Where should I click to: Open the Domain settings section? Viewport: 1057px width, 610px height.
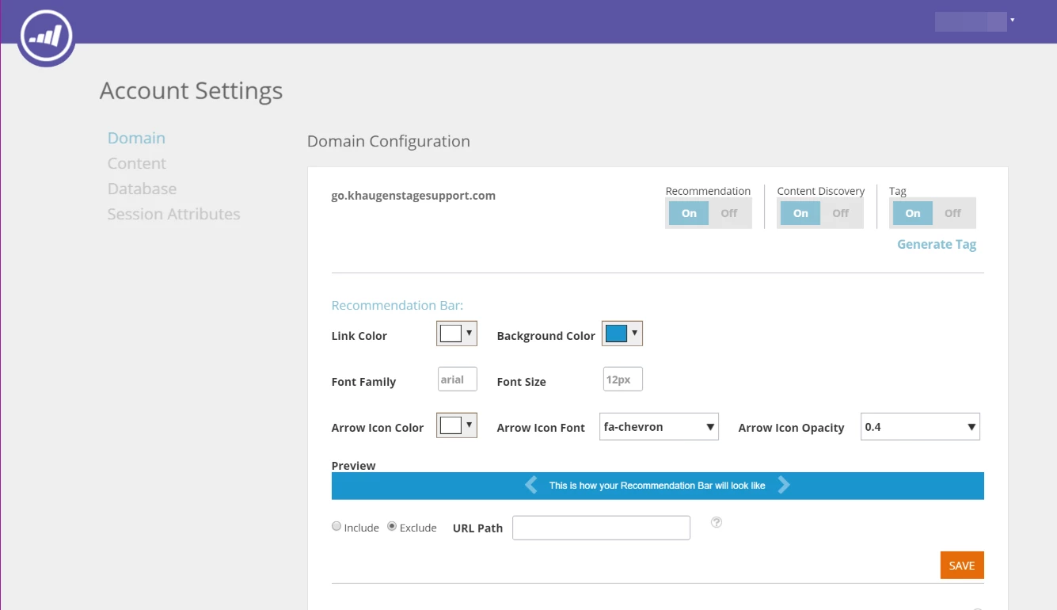[x=136, y=138]
